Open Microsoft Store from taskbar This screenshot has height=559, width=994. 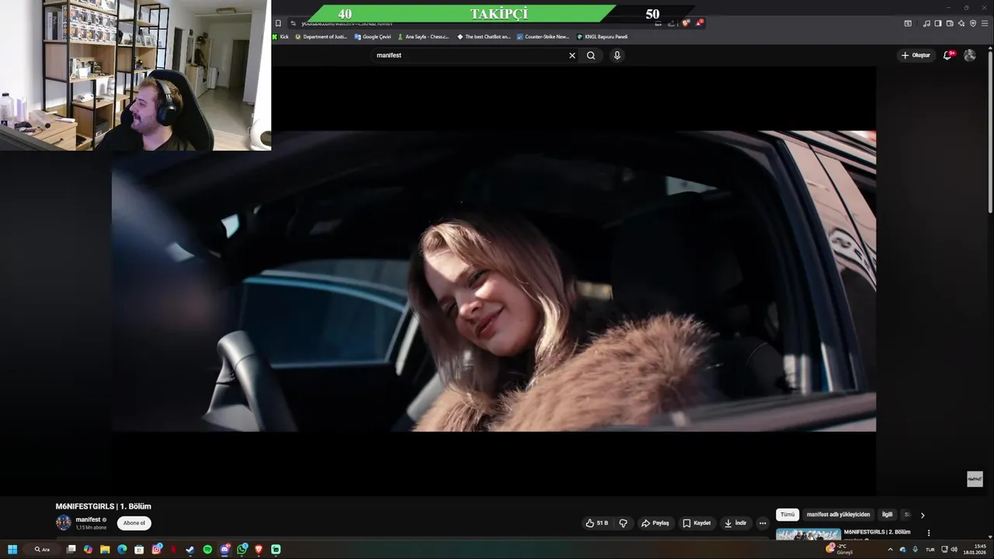click(x=139, y=550)
